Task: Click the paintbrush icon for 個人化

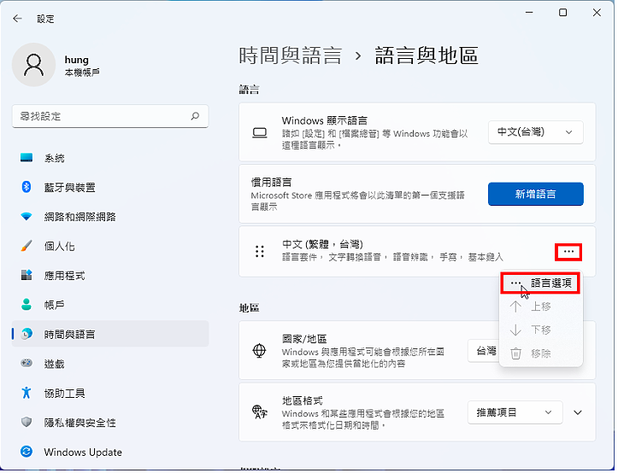Action: (26, 246)
